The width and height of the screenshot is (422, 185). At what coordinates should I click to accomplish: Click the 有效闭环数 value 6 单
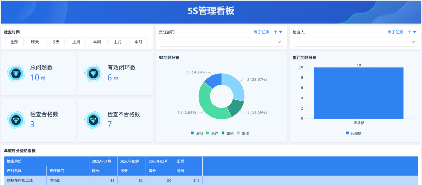(113, 78)
